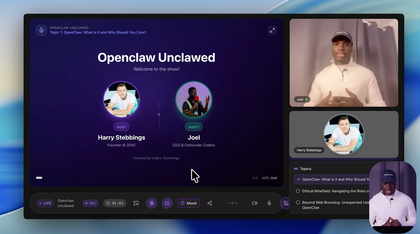Select Harry Stebbings' host avatar on the stage
The width and height of the screenshot is (420, 234).
coord(121,99)
